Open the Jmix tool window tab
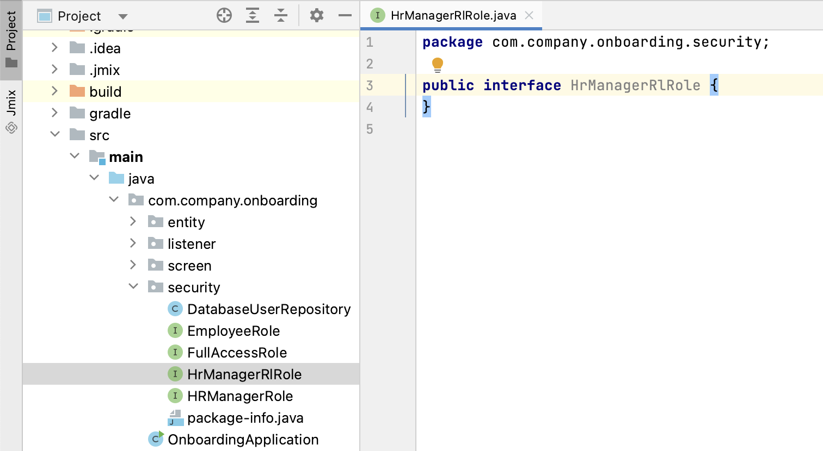Screen dimensions: 823x451 (x=11, y=111)
